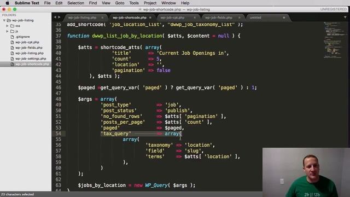Open the Selection menu
The height and width of the screenshot is (197, 350).
[75, 3]
